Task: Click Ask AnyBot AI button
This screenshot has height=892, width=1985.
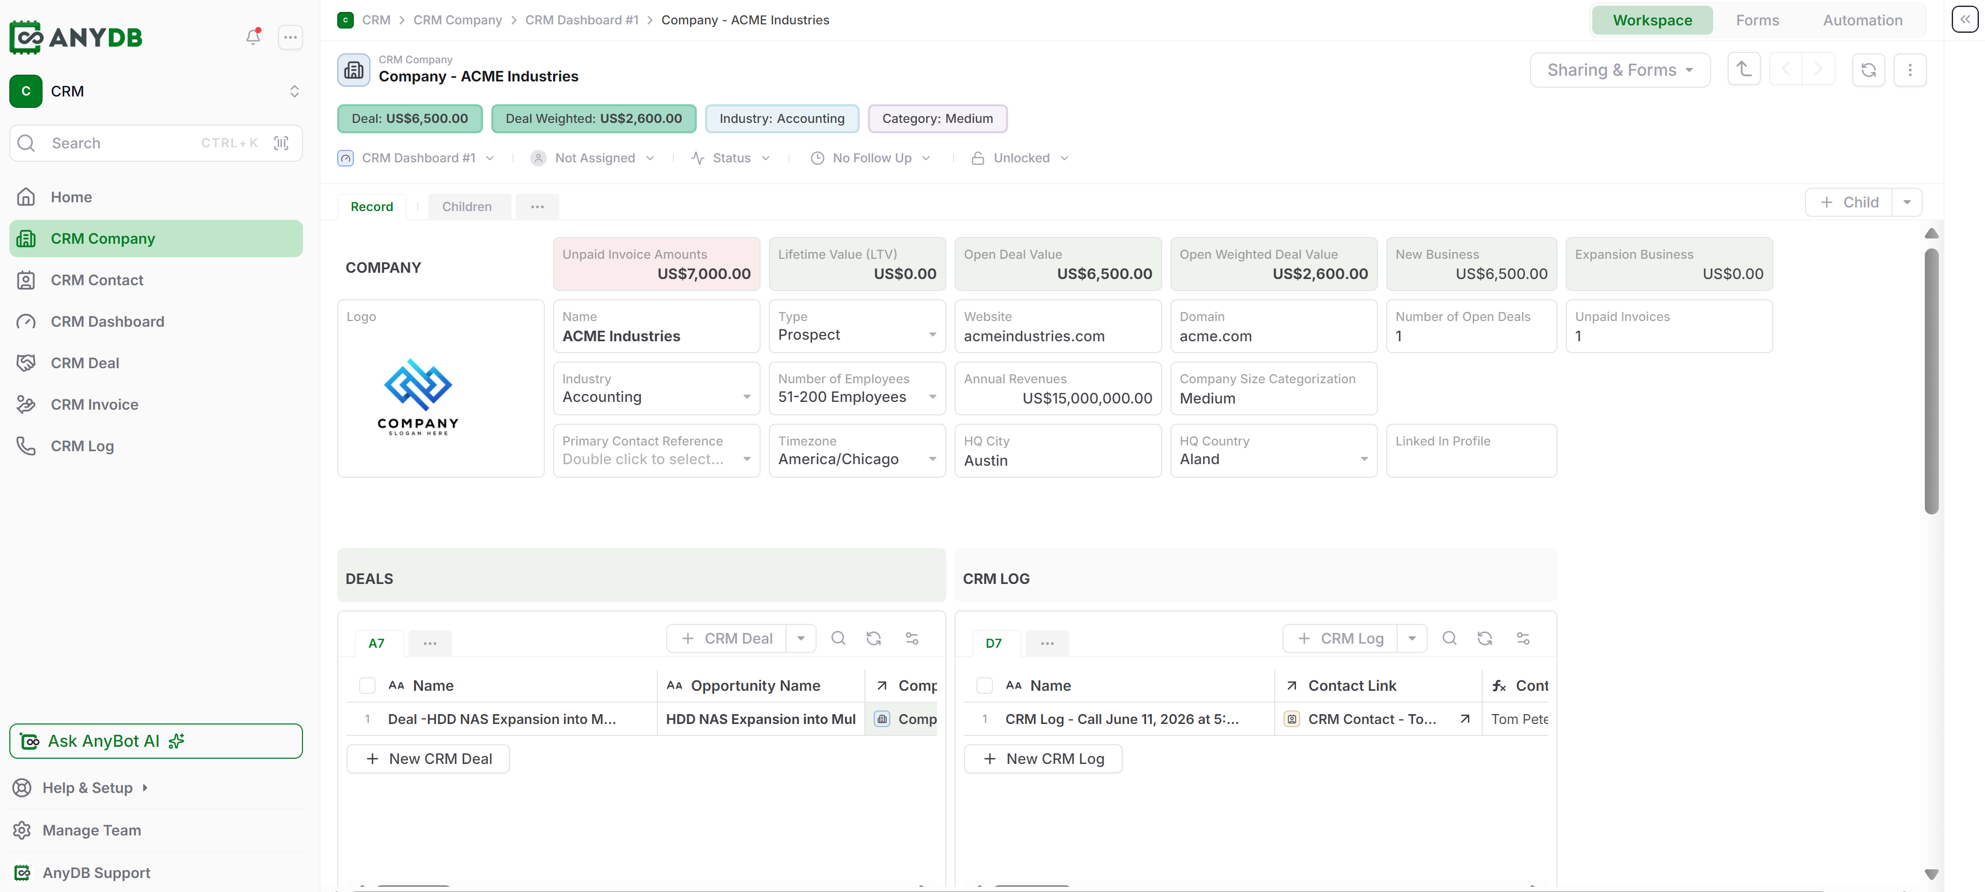Action: 156,741
